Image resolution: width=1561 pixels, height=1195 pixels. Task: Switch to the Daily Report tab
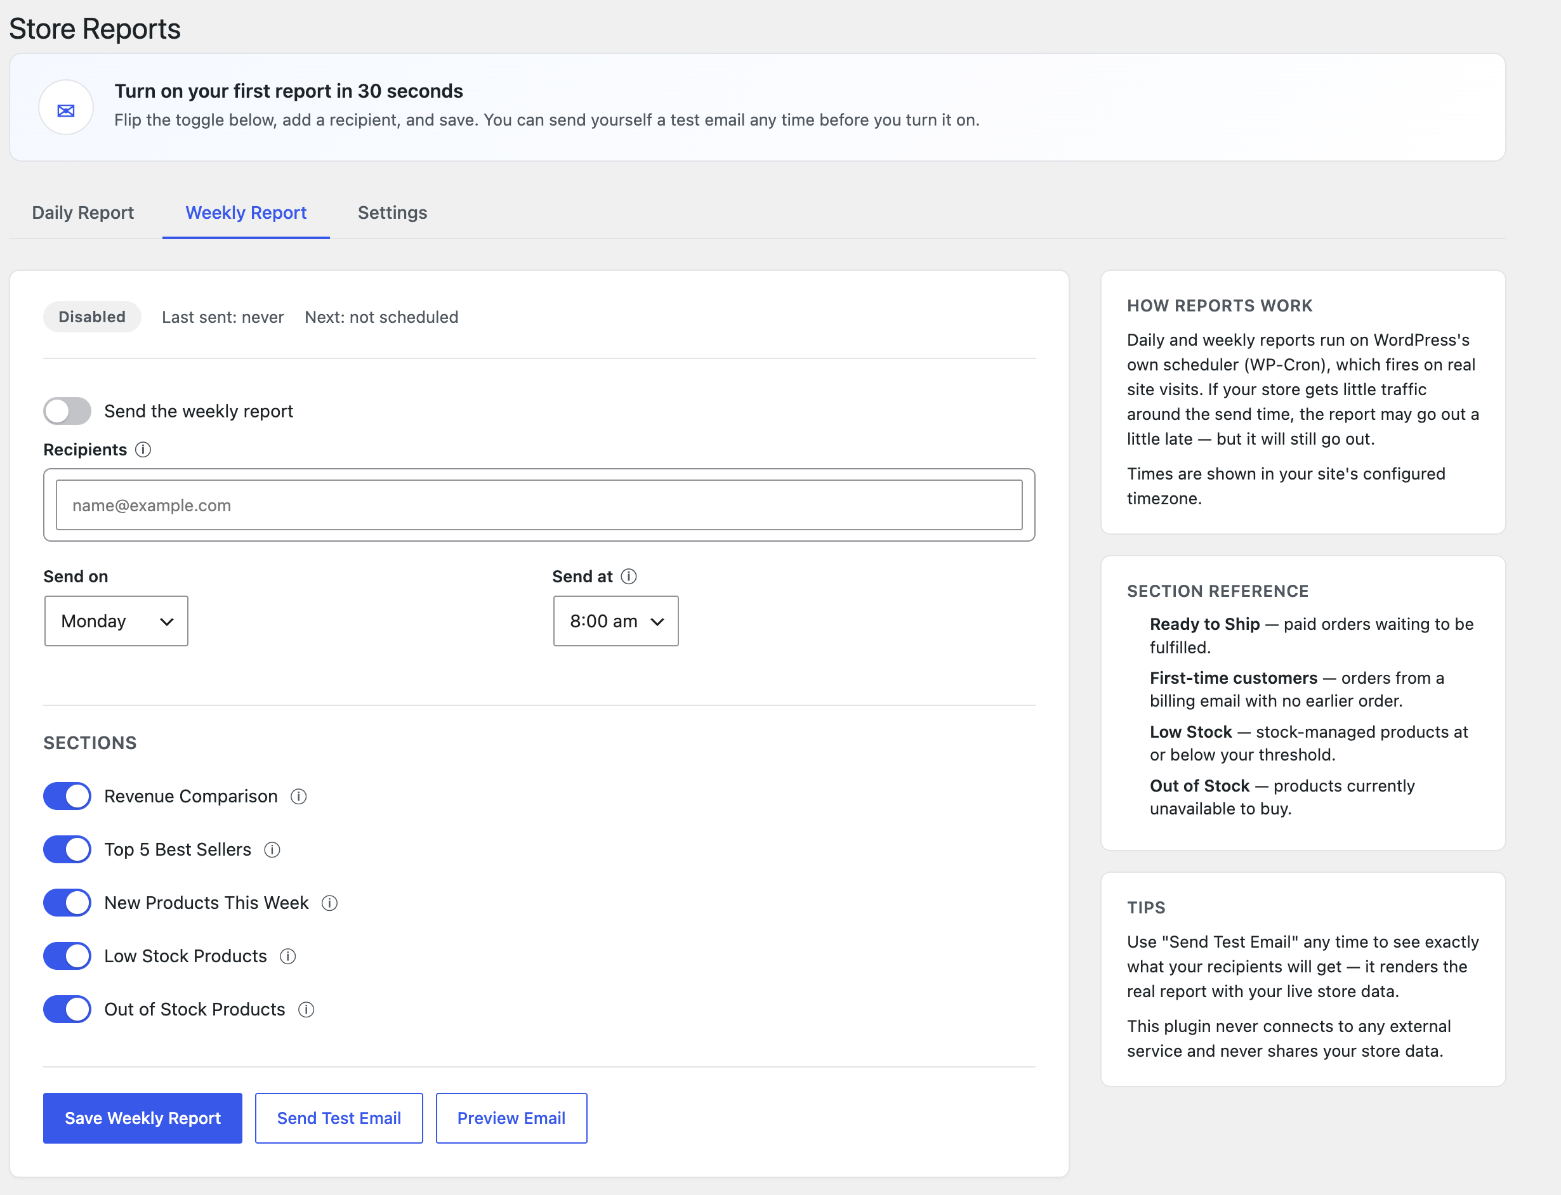click(83, 212)
